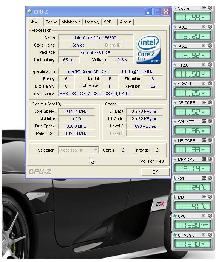216x262 pixels.
Task: Open settings icon on CHASSIS fan monitor
Action: [x=204, y=235]
